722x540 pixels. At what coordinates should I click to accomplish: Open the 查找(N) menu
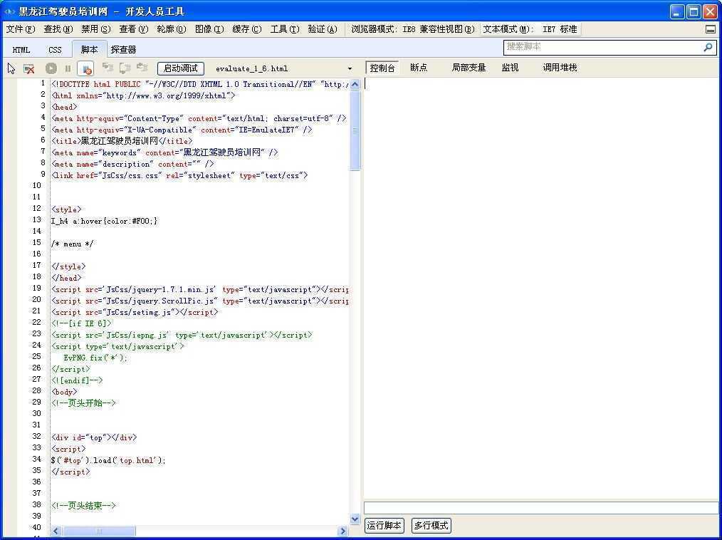coord(58,29)
